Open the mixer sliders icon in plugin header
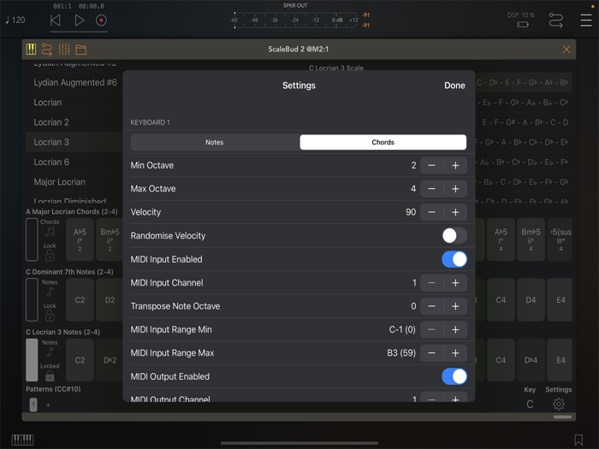This screenshot has width=599, height=449. point(64,50)
